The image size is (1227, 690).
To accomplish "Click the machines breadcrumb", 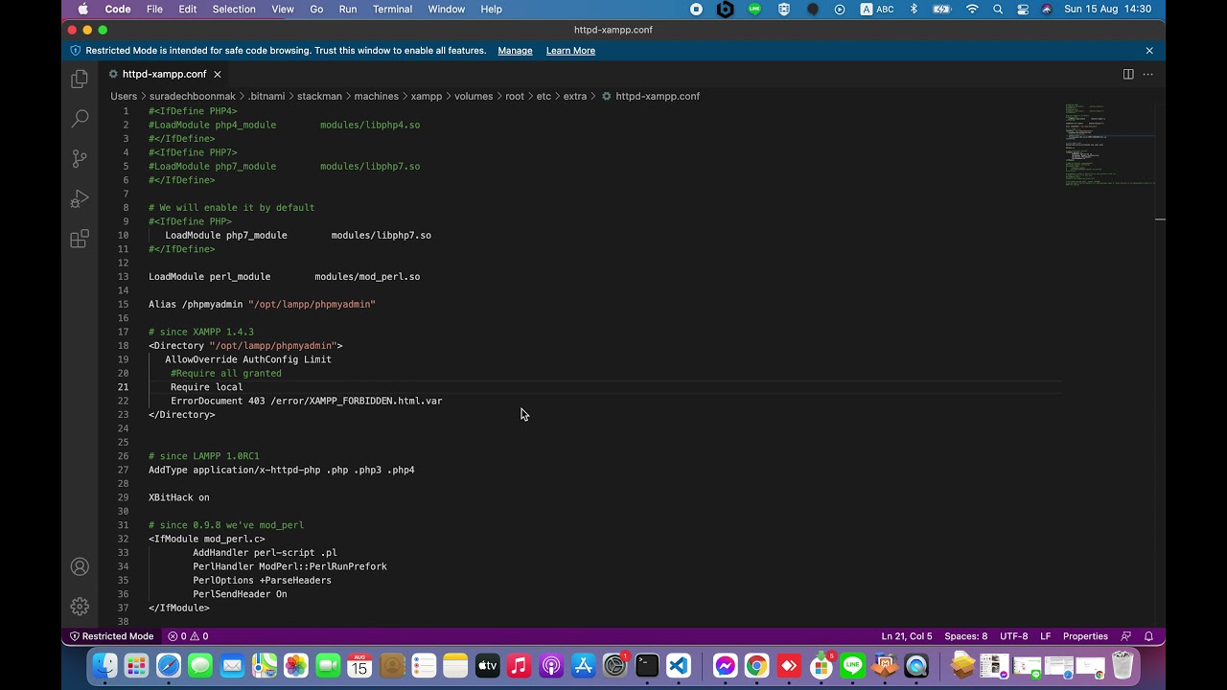I will tap(376, 96).
